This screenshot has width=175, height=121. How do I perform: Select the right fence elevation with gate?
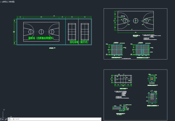click(142, 50)
